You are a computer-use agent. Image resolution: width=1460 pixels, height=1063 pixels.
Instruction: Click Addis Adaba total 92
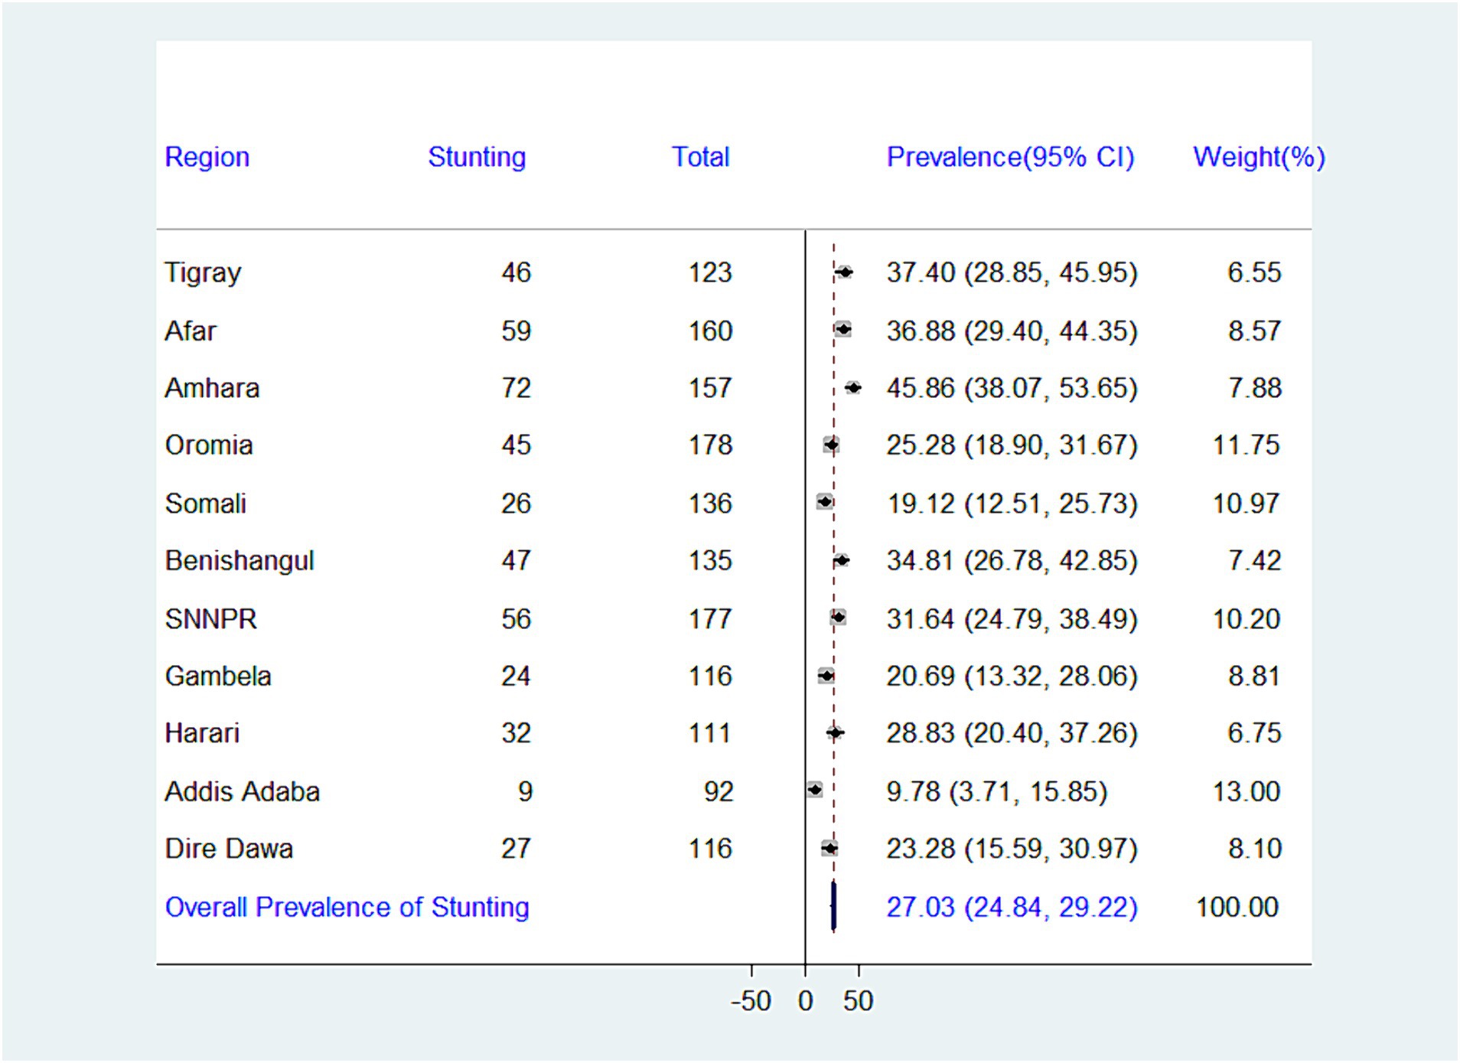pyautogui.click(x=719, y=791)
